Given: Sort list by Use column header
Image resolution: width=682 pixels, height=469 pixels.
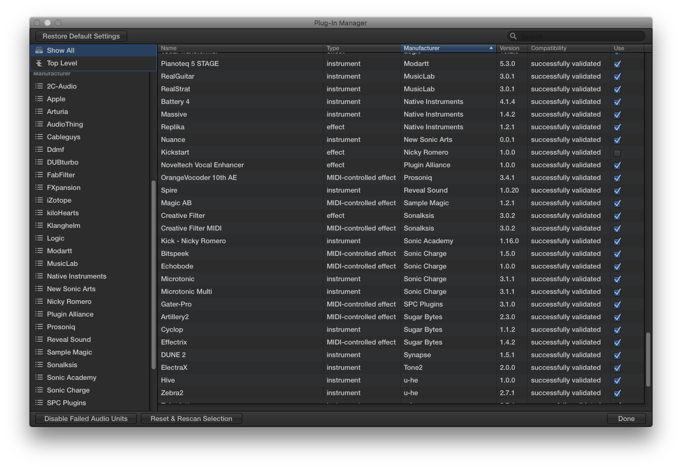Looking at the screenshot, I should pos(627,48).
